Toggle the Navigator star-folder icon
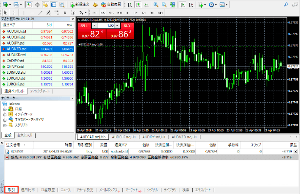This screenshot has width=300, height=194. point(45,5)
